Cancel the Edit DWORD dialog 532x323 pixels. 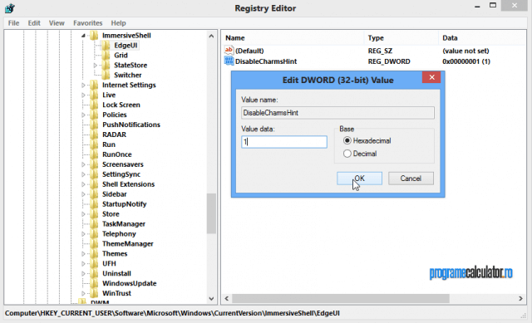point(411,179)
